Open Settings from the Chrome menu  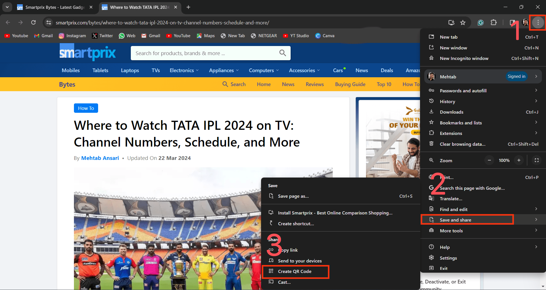483,258
